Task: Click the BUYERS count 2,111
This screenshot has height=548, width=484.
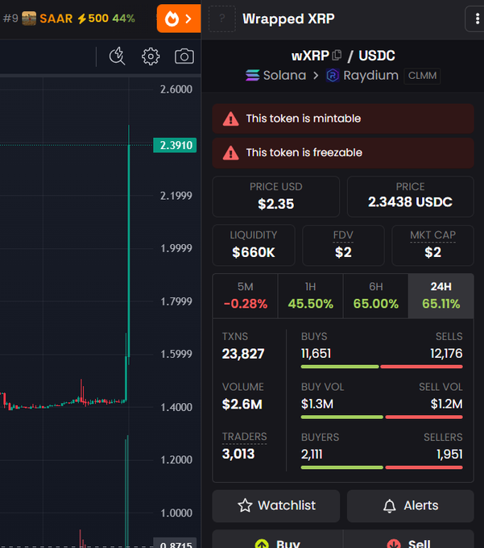Action: pos(312,455)
